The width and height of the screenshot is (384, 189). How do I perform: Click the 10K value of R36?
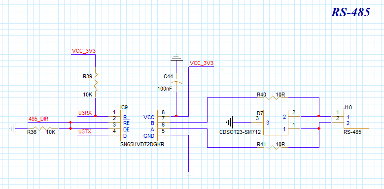point(50,132)
